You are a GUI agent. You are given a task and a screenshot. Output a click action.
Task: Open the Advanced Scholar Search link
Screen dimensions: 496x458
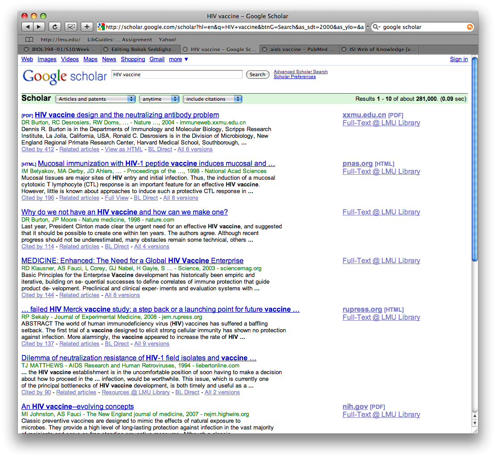301,72
